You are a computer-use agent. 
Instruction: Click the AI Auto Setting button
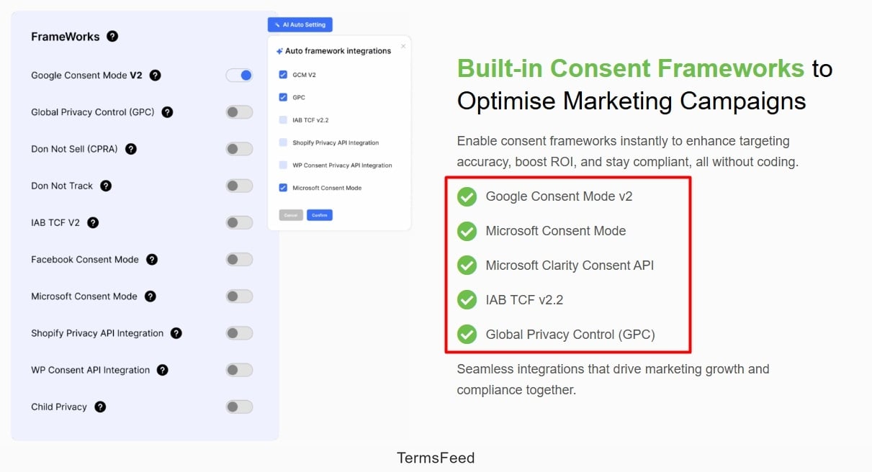tap(300, 24)
